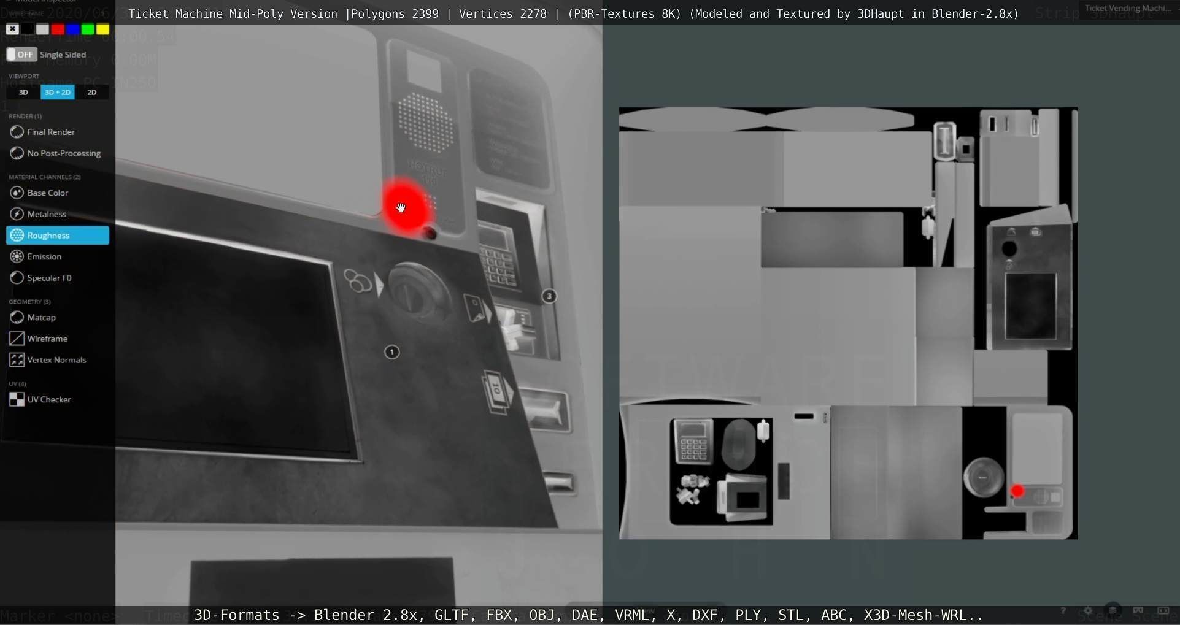
Task: Activate the Matcap geometry icon
Action: [17, 317]
